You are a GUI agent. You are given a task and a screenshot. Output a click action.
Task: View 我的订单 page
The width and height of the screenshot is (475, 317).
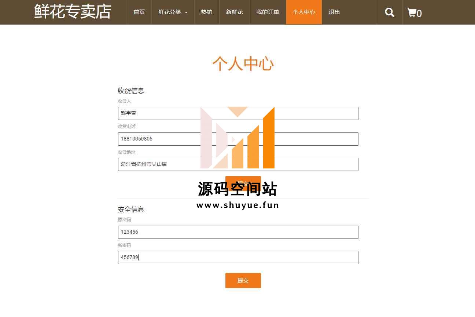click(268, 12)
